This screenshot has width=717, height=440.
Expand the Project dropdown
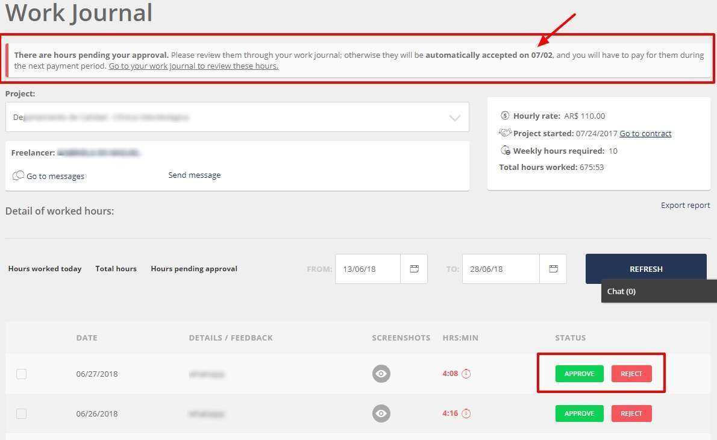tap(454, 118)
